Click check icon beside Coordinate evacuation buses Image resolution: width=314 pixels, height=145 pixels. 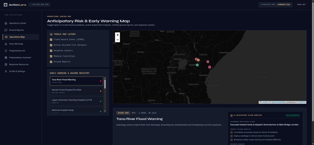(232, 133)
